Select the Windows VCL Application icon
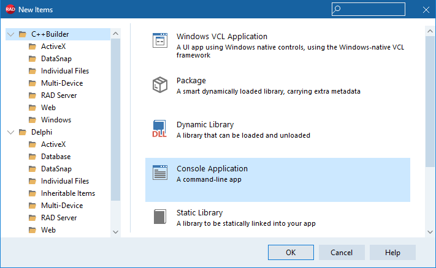The image size is (436, 268). (x=160, y=40)
